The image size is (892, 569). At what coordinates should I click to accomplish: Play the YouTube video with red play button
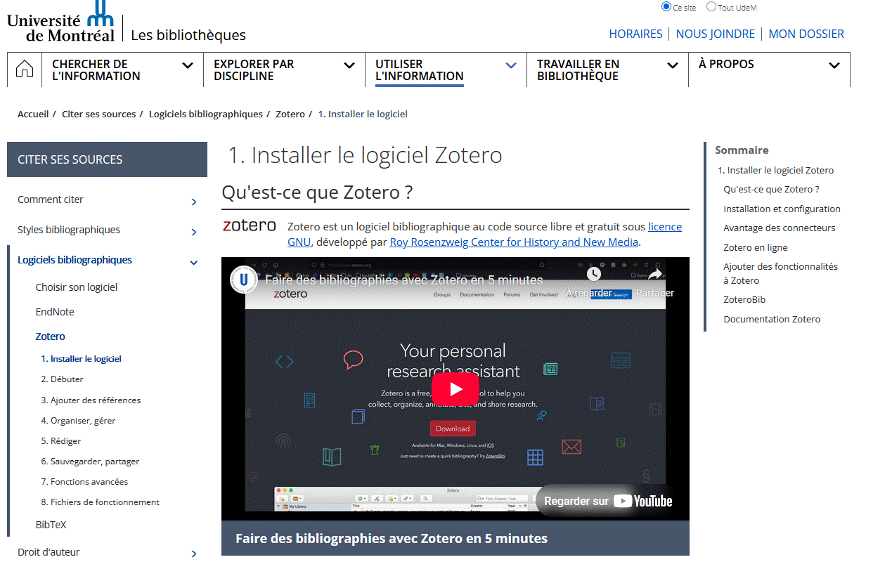[455, 389]
